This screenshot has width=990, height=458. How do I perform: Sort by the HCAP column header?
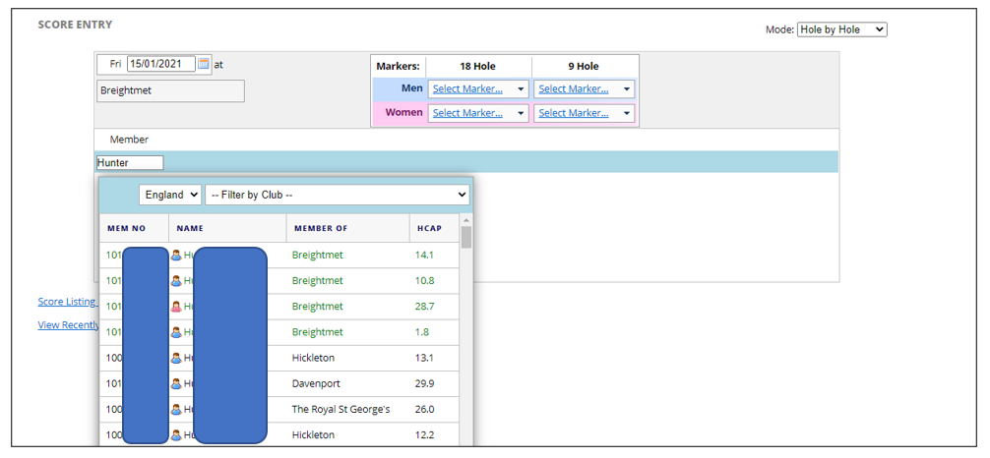[429, 228]
